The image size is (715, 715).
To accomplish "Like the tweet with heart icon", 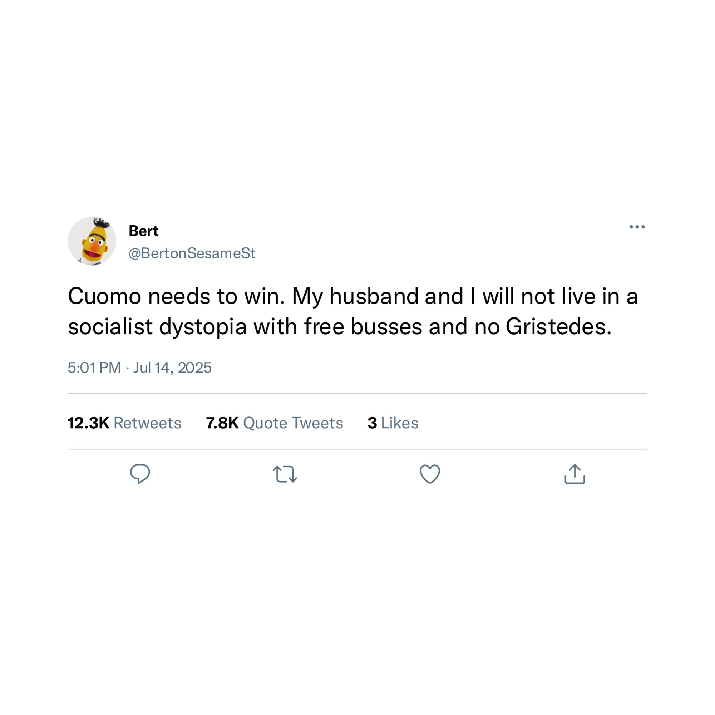I will click(x=430, y=474).
